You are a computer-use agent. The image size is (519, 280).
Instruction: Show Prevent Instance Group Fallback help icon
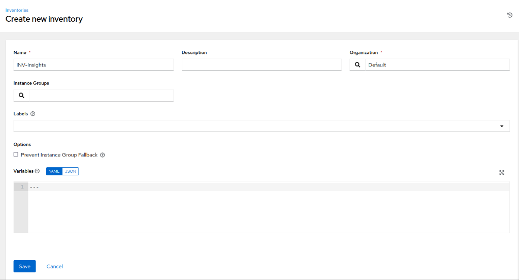[103, 155]
